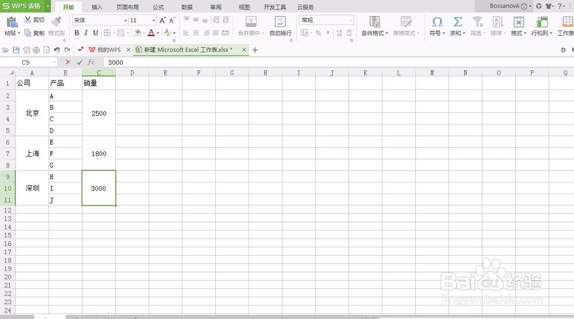Cancel entry with red X in formula bar
574x319 pixels.
(x=68, y=62)
